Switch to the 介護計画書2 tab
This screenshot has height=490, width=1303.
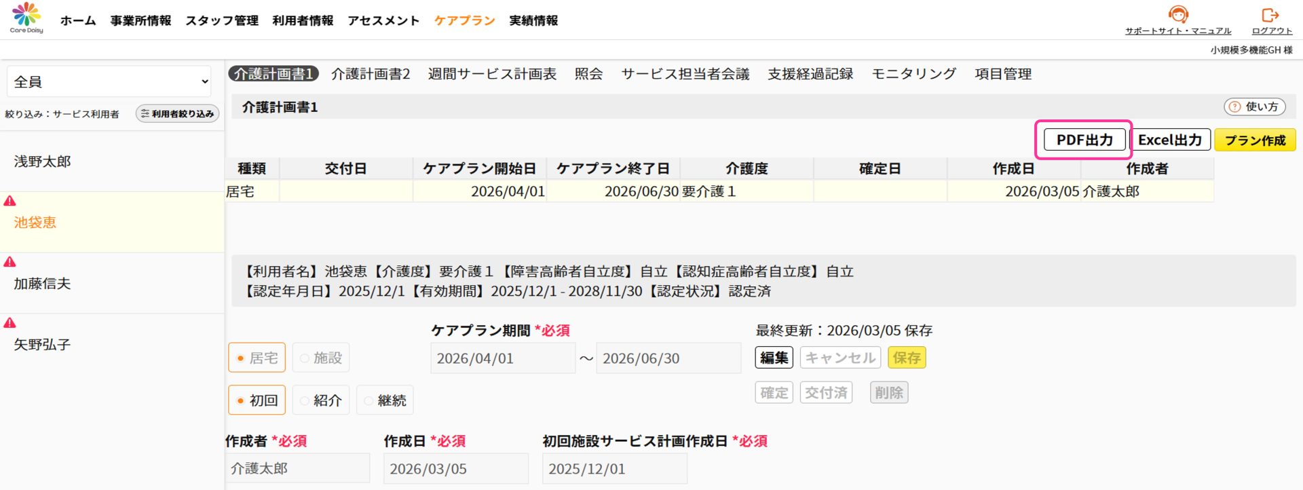[x=371, y=74]
